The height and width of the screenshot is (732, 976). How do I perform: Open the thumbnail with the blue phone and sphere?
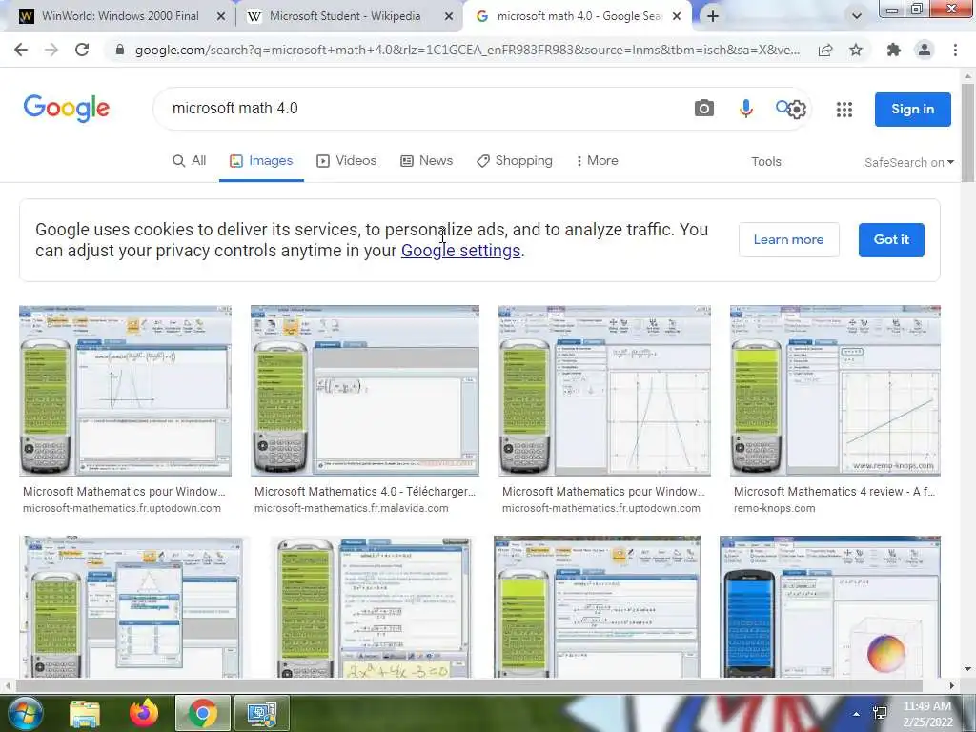(830, 606)
